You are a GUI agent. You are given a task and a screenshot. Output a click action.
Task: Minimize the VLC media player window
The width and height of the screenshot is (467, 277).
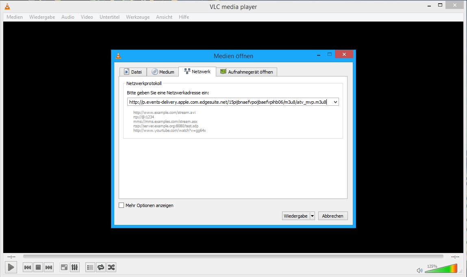(429, 6)
